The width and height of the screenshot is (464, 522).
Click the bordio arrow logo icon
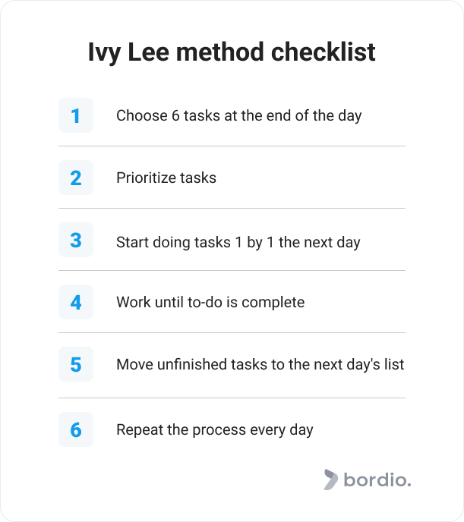click(330, 480)
